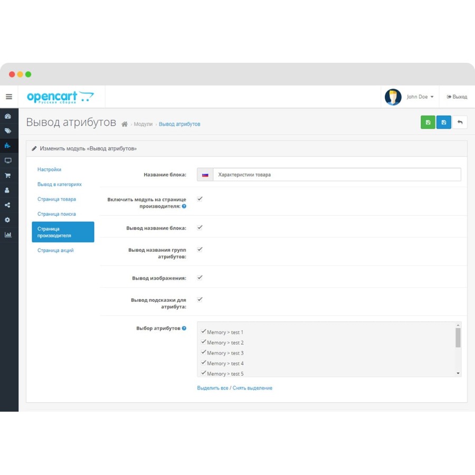
Task: Select the Страница производителя tab
Action: pos(63,232)
